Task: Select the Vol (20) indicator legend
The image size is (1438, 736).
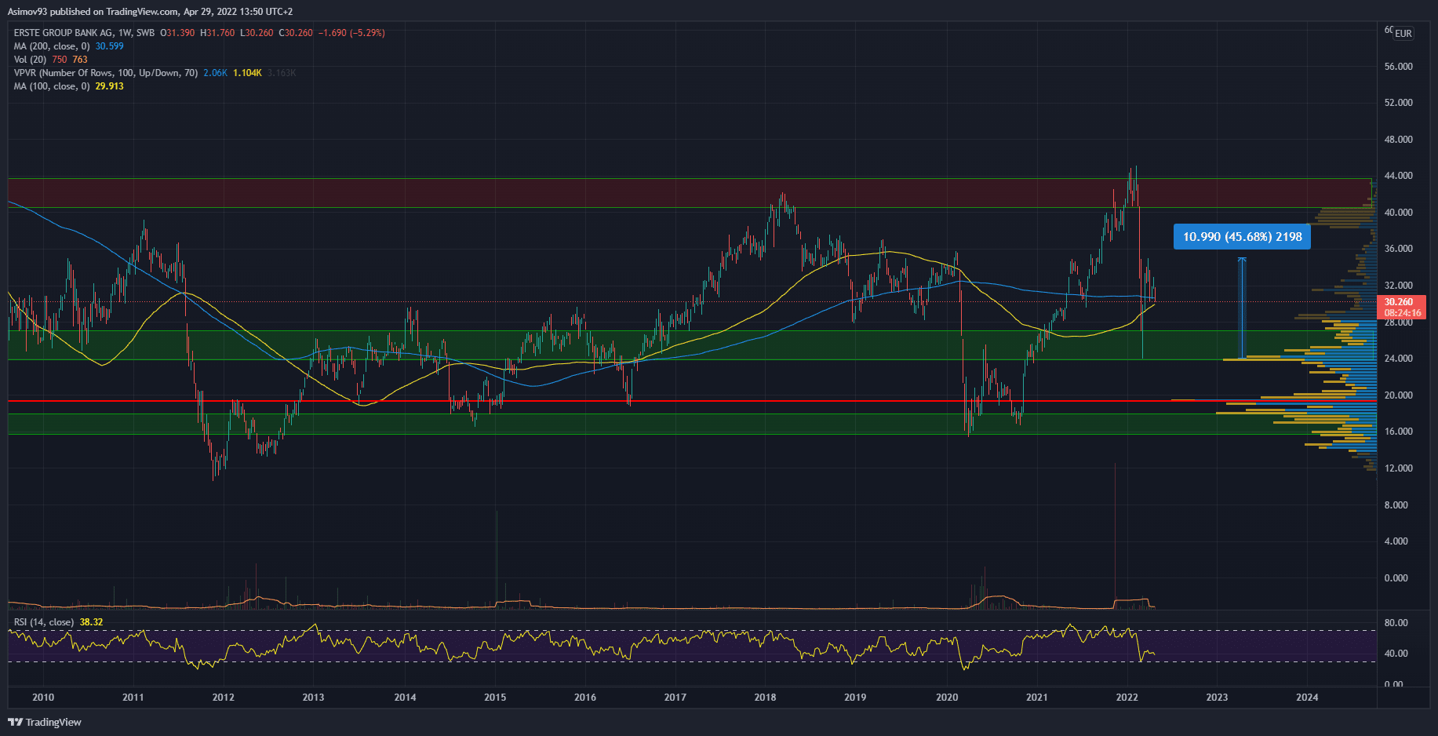Action: (30, 60)
